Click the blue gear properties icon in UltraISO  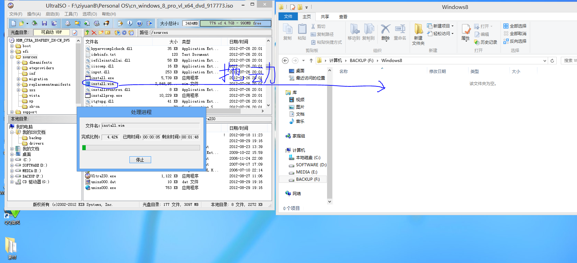124,33
